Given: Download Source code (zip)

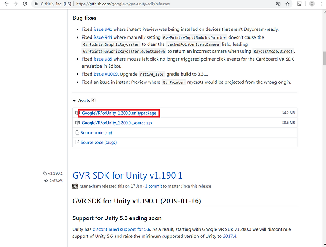Looking at the screenshot, I should coord(96,132).
